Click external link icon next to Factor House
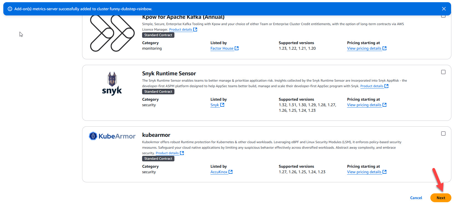Image resolution: width=458 pixels, height=203 pixels. [x=237, y=48]
